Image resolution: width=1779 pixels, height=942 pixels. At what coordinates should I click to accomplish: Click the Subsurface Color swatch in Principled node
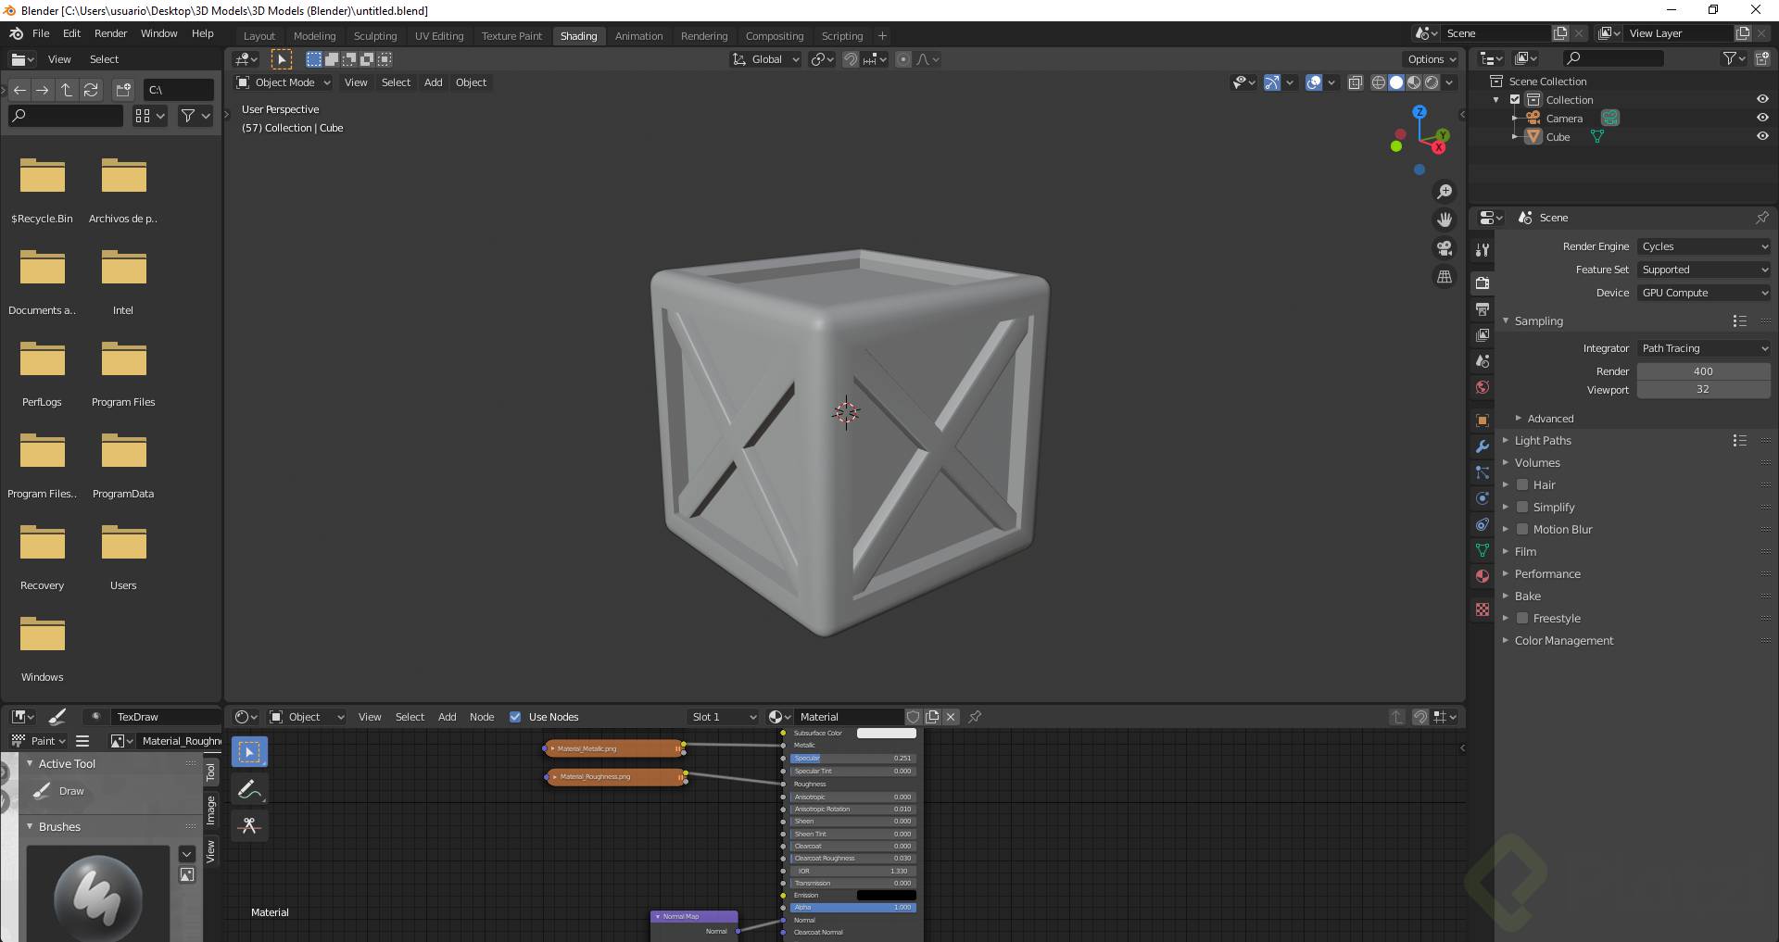(887, 733)
